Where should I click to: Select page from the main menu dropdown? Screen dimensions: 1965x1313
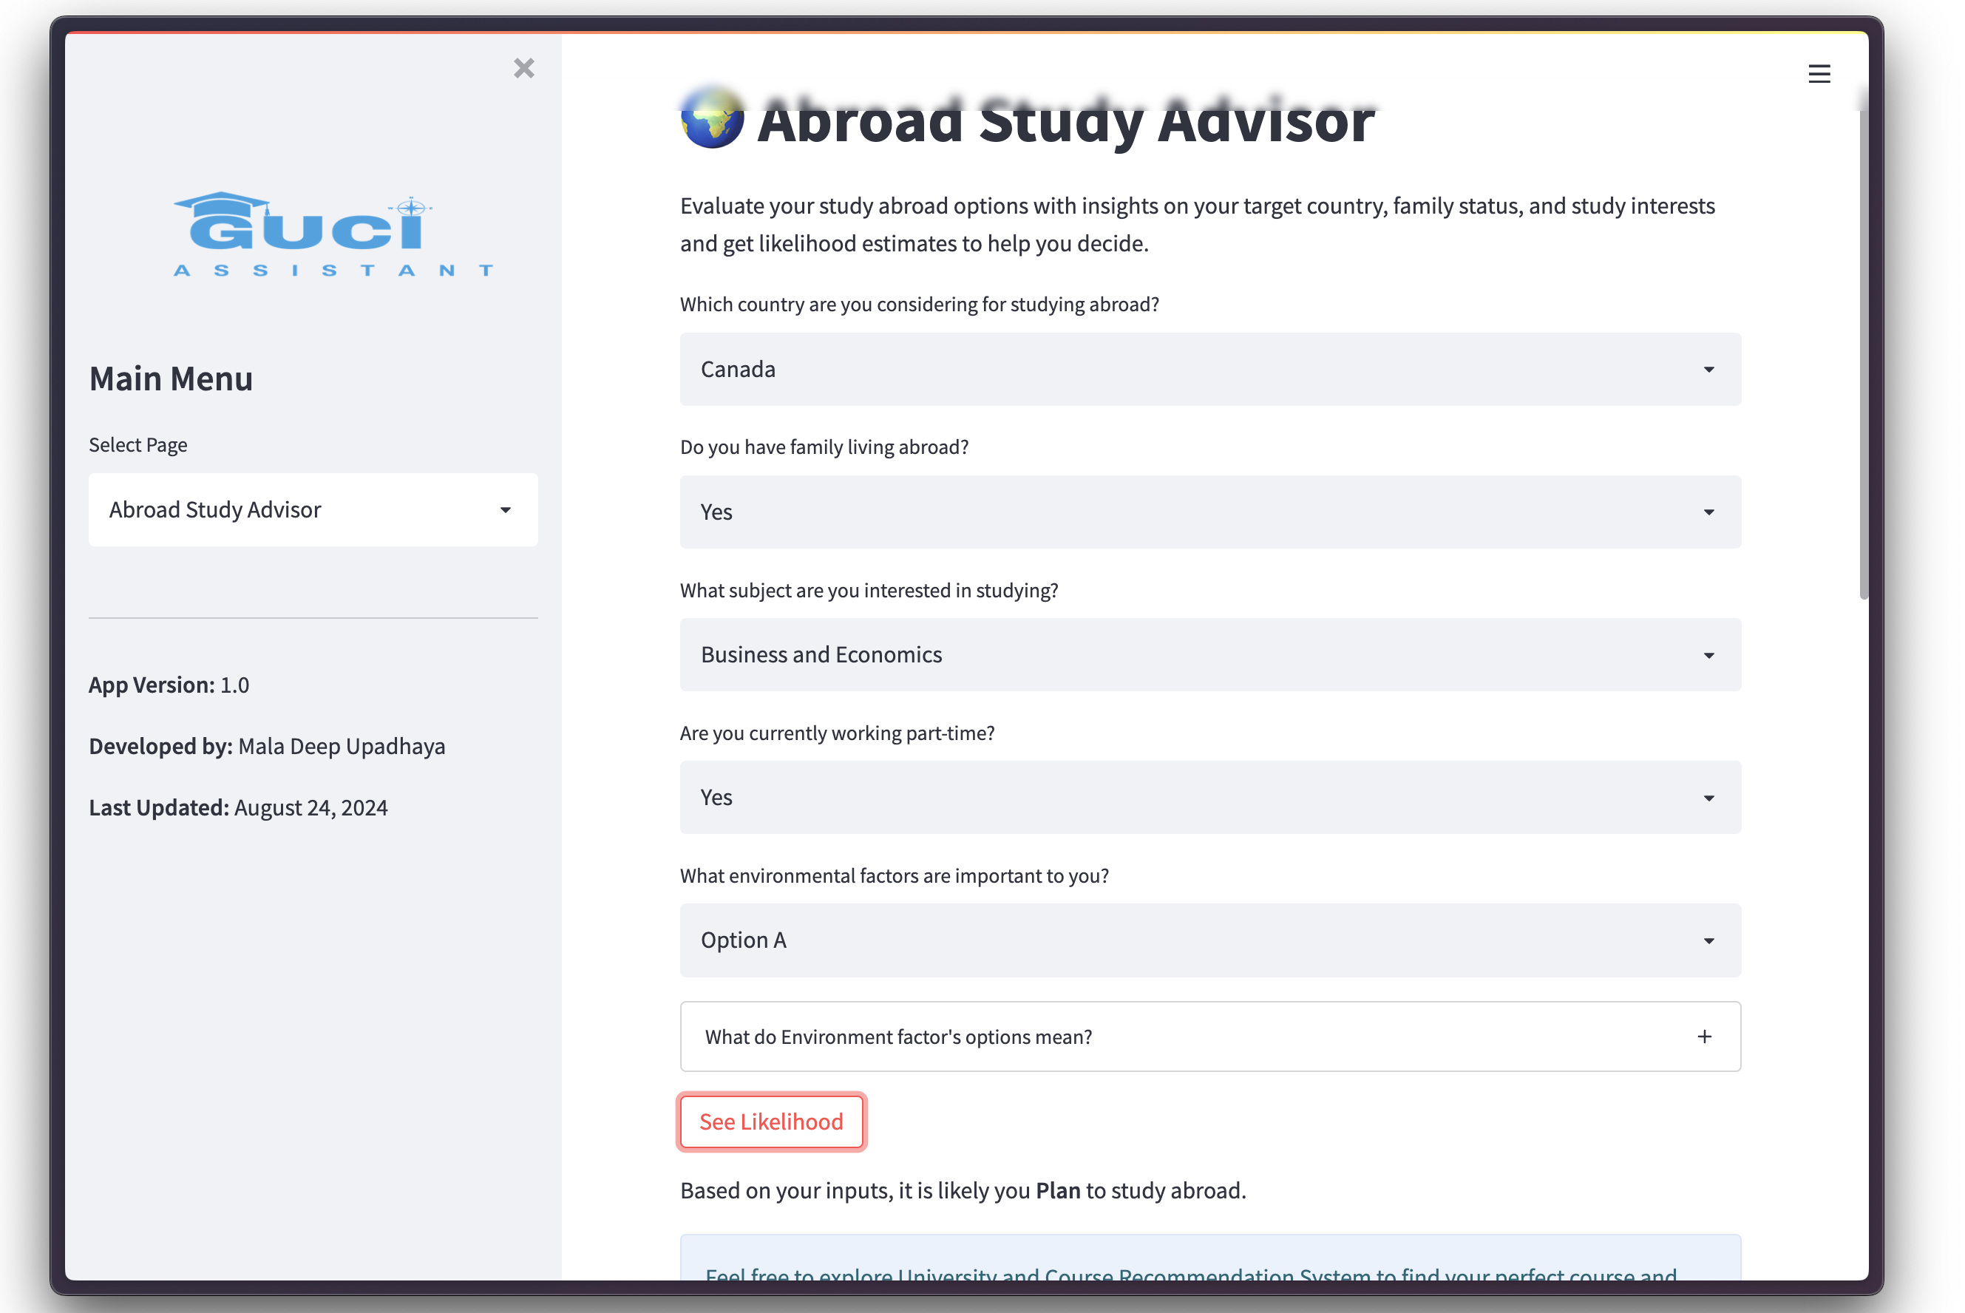[313, 509]
